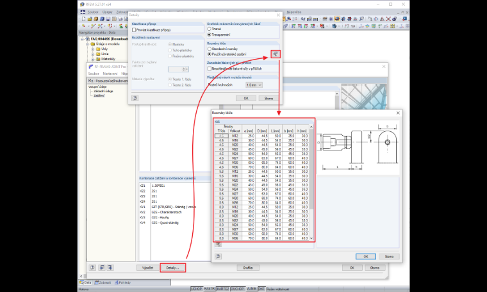487x292 pixels.
Task: Expand the Materiály tree folder
Action: tap(92, 59)
